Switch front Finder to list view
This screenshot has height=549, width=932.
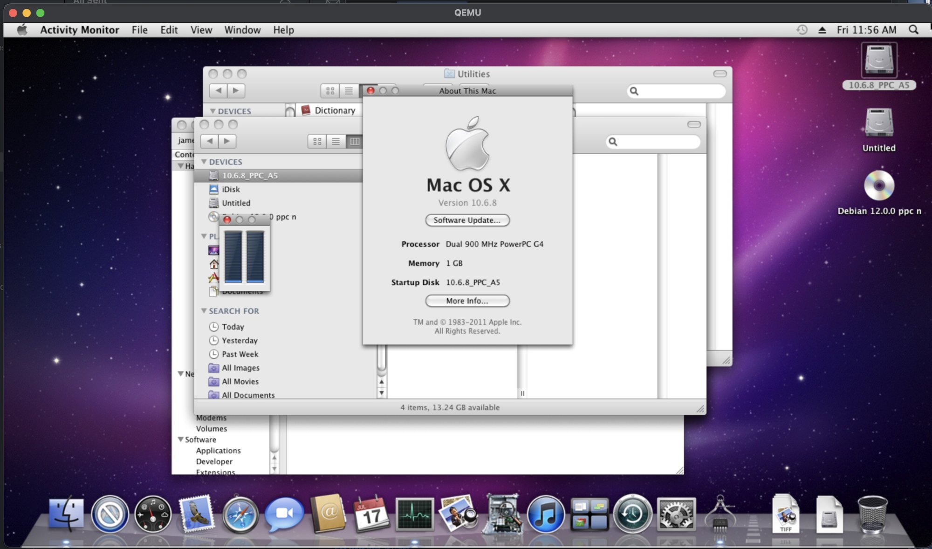tap(336, 141)
